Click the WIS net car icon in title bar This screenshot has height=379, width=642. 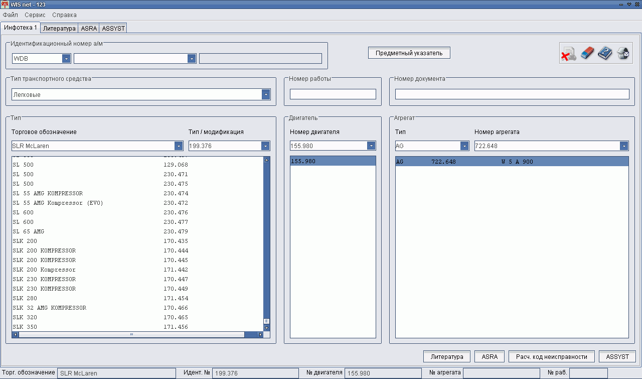coord(5,4)
